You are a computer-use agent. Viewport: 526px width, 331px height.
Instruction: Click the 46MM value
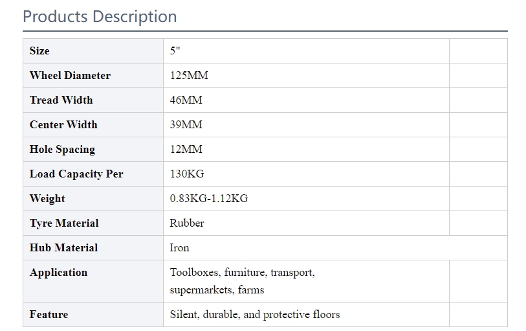[x=186, y=100]
